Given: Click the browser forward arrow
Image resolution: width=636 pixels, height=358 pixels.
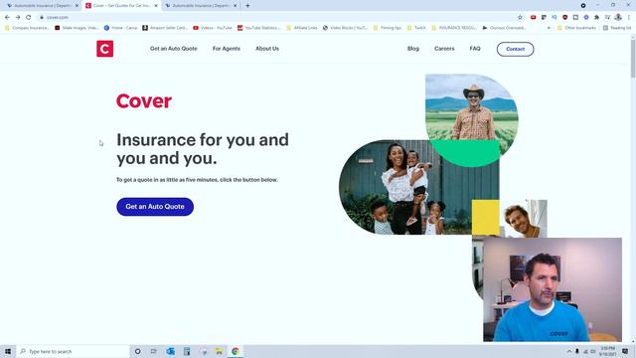Looking at the screenshot, I should (18, 18).
